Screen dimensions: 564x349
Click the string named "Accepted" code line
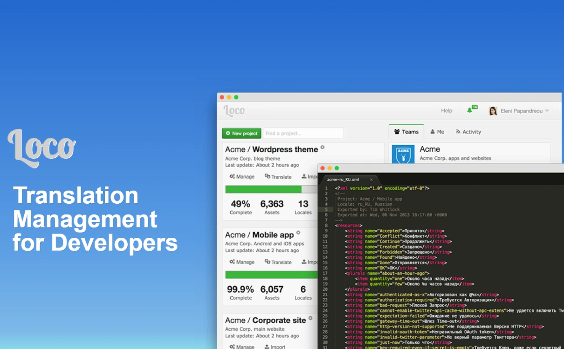tap(394, 231)
